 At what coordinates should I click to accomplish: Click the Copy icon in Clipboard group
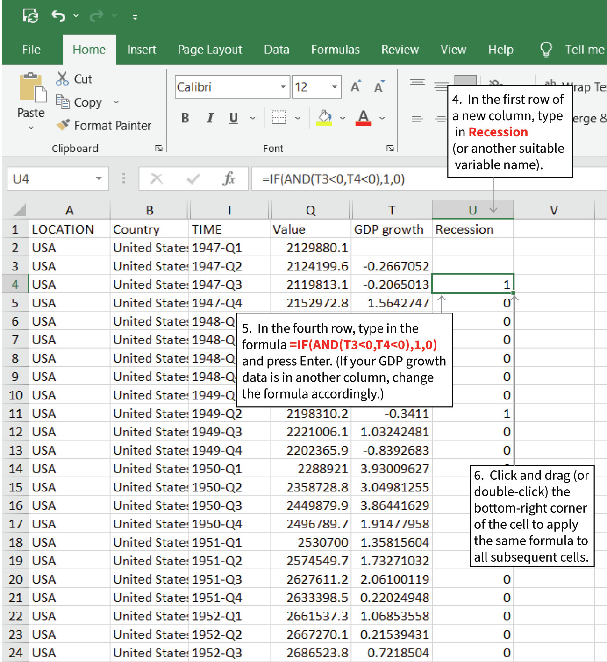tap(62, 102)
